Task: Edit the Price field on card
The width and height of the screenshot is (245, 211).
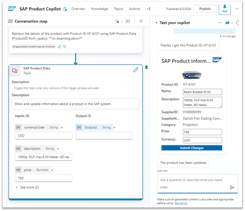Action: (x=202, y=132)
